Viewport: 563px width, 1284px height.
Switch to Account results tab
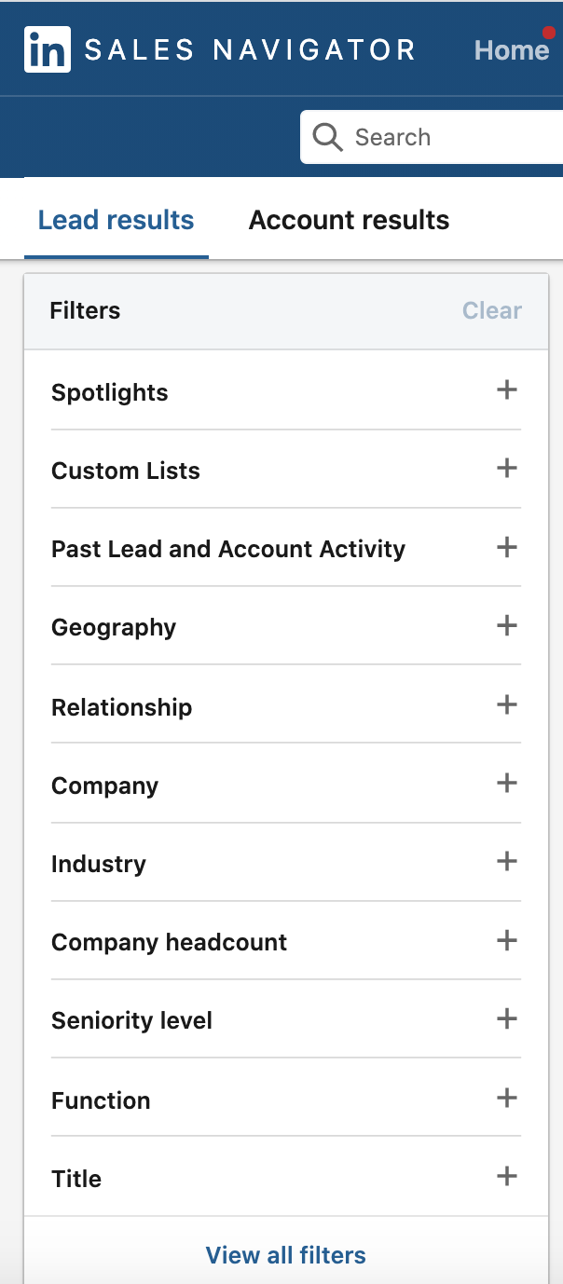click(349, 221)
